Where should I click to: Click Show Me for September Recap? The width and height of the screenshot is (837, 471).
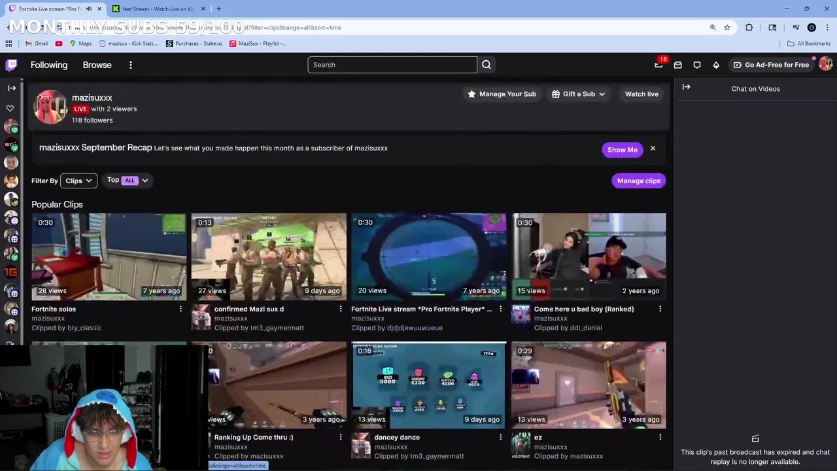pos(623,150)
